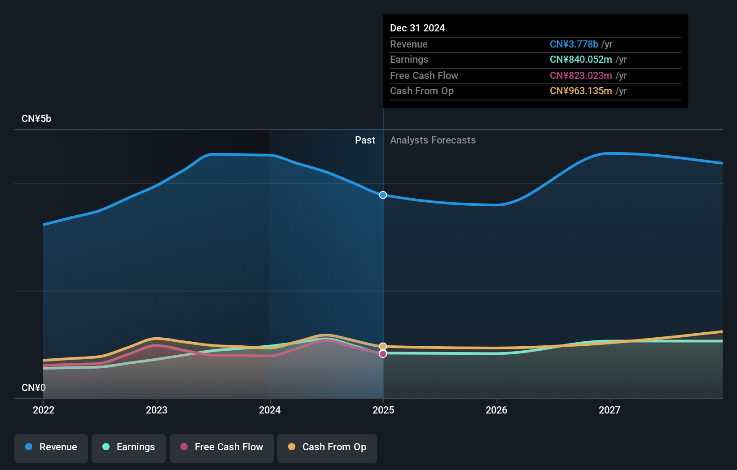The height and width of the screenshot is (470, 737).
Task: Click the Free Cash Flow label in tooltip
Action: [424, 76]
